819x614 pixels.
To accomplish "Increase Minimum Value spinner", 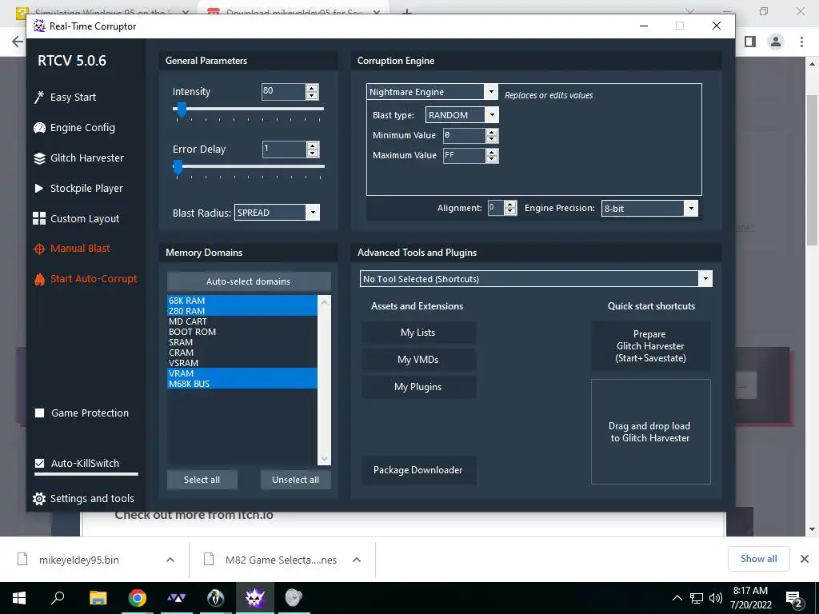I will tap(492, 132).
